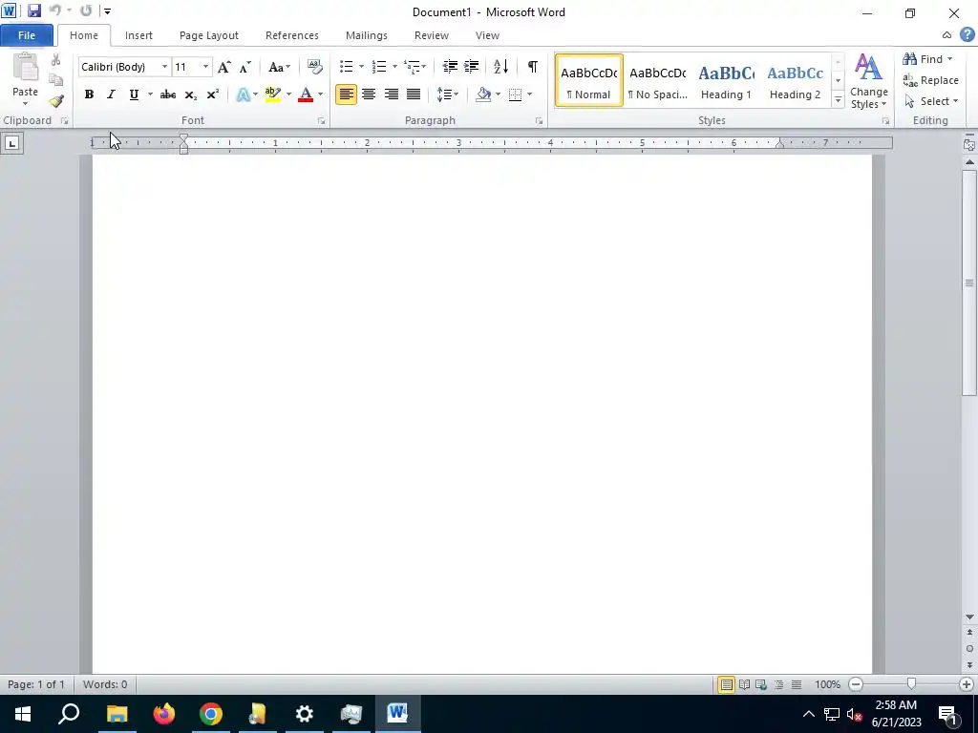Open Customize Quick Access Toolbar dropdown

[x=107, y=11]
